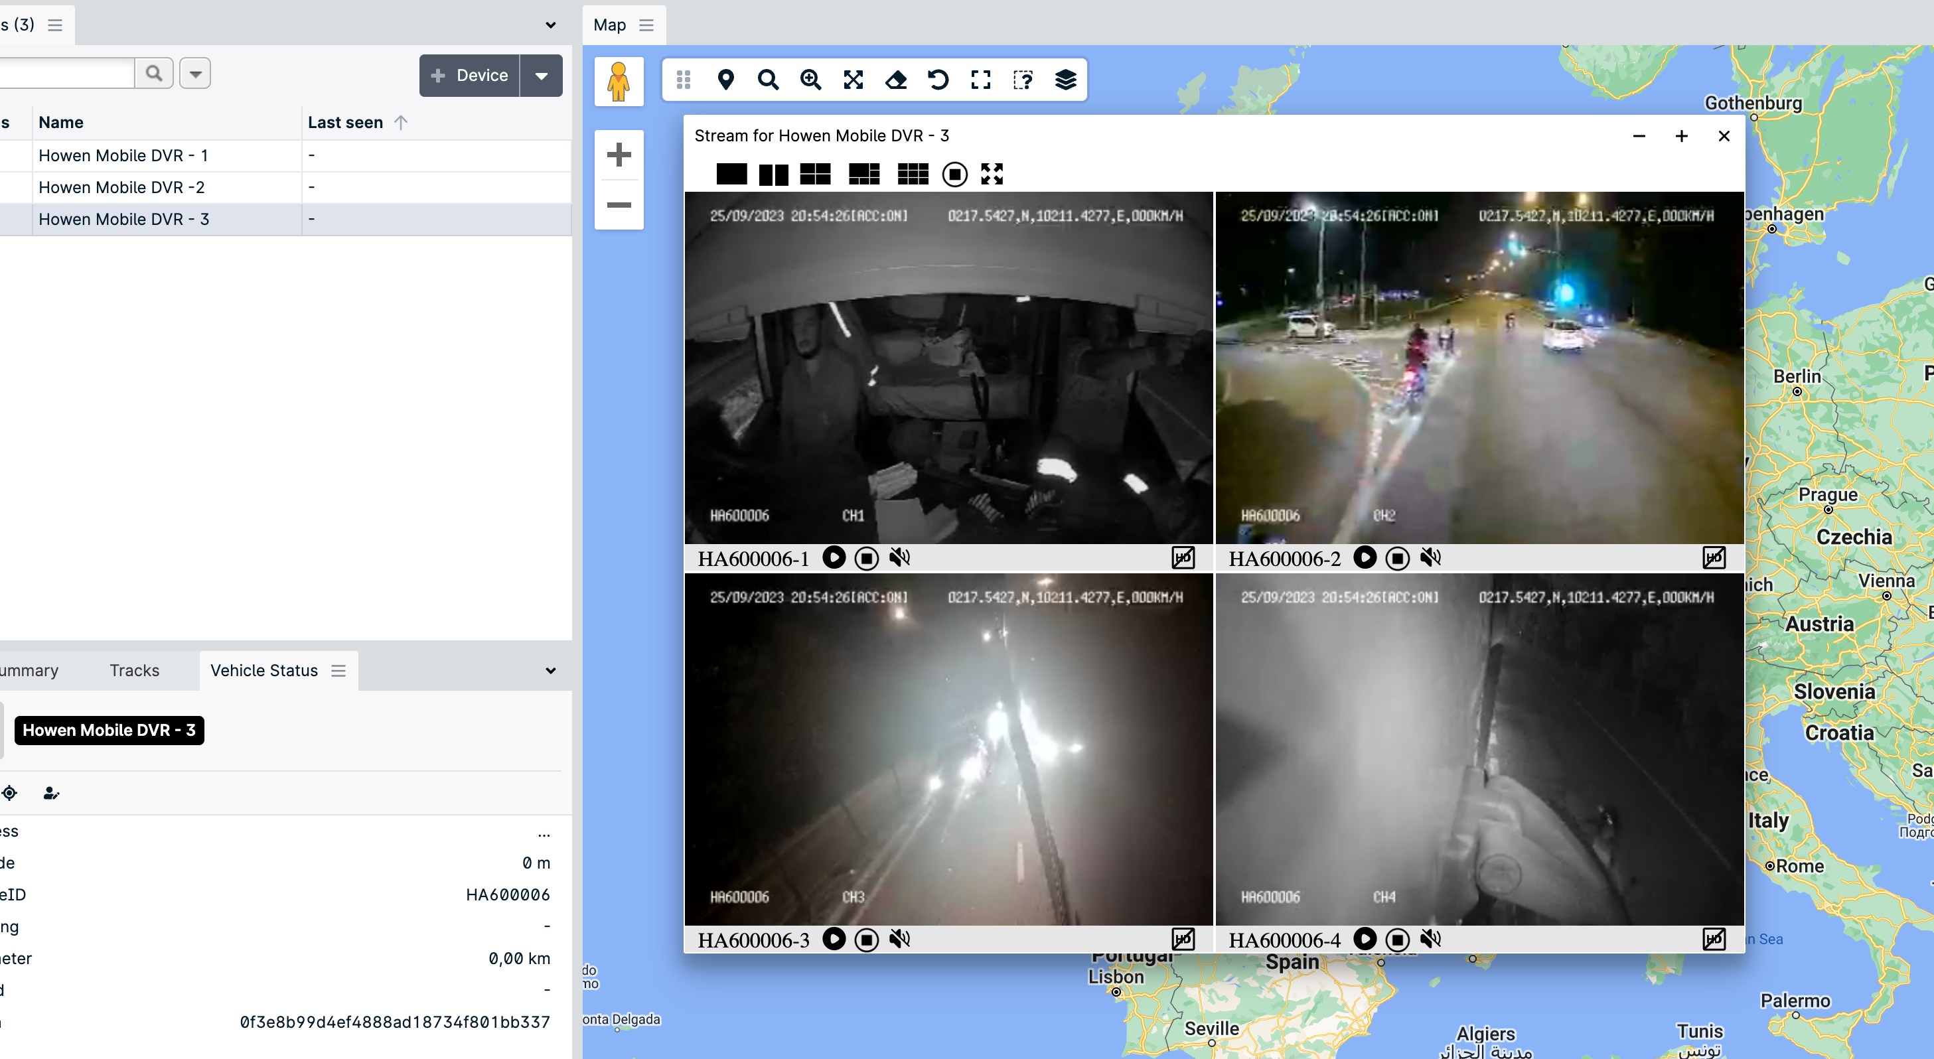
Task: Switch stream to four-panel grid layout
Action: (815, 174)
